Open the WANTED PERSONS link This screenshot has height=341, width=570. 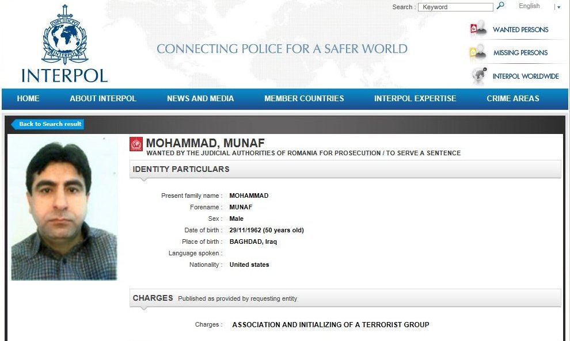click(x=520, y=30)
